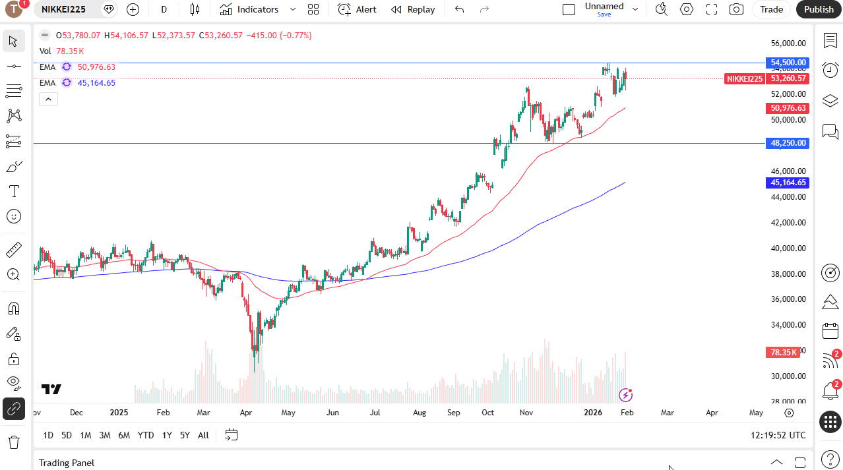This screenshot has height=470, width=843.
Task: Create a new Alert
Action: coord(357,9)
